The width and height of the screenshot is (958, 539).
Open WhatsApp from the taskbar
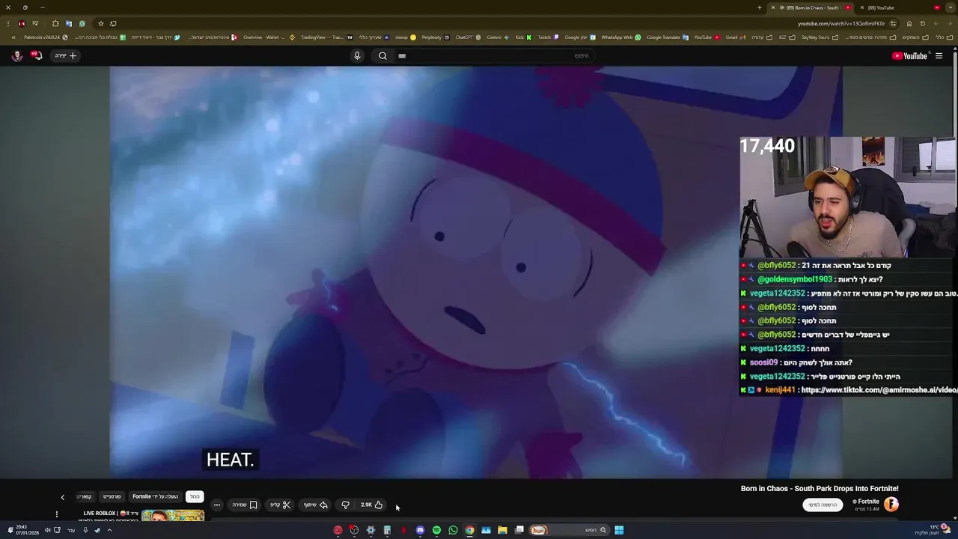click(453, 530)
